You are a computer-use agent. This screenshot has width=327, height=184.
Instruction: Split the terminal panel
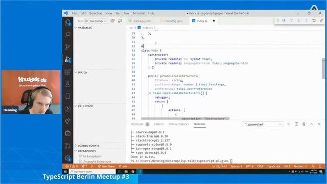[296, 124]
